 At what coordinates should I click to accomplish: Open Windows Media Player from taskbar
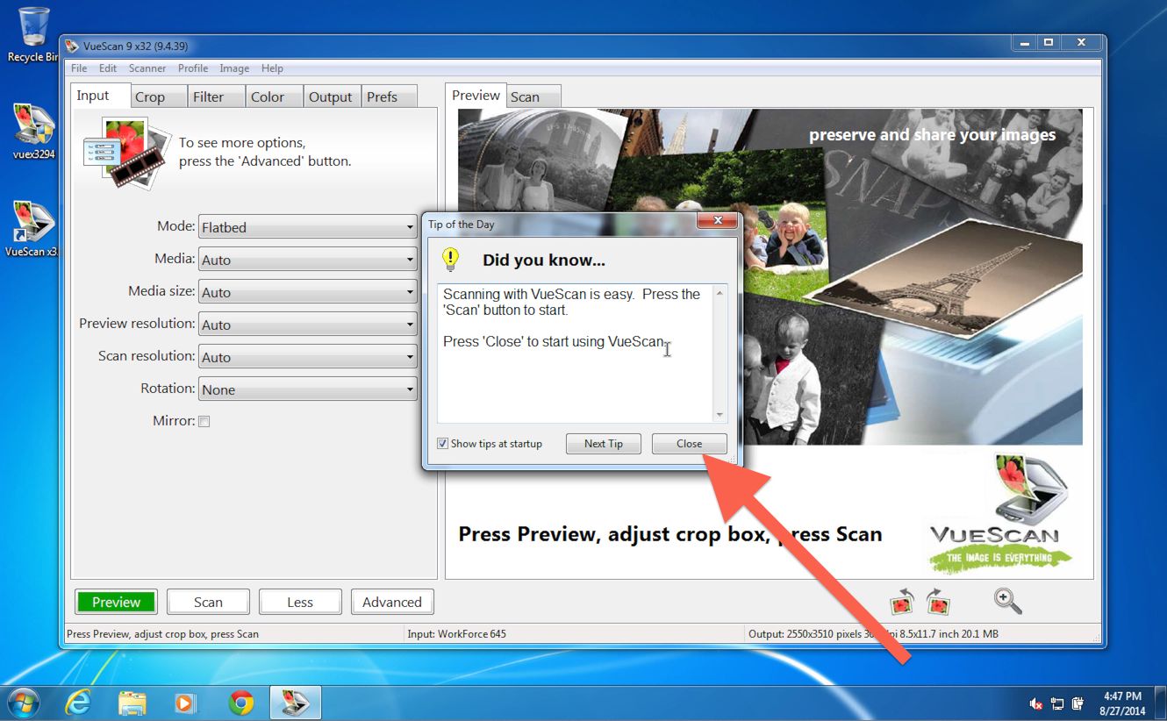(x=185, y=703)
